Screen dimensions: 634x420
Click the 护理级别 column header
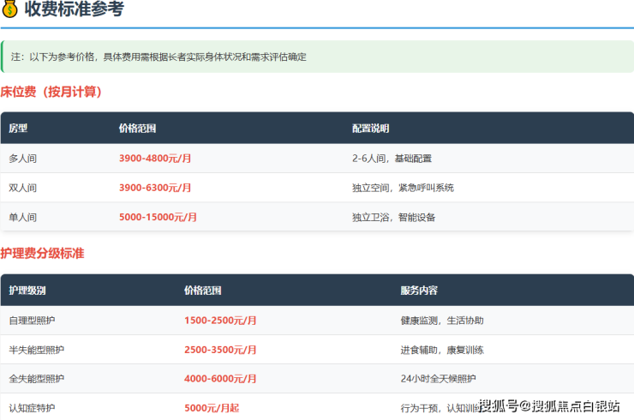[x=27, y=291]
